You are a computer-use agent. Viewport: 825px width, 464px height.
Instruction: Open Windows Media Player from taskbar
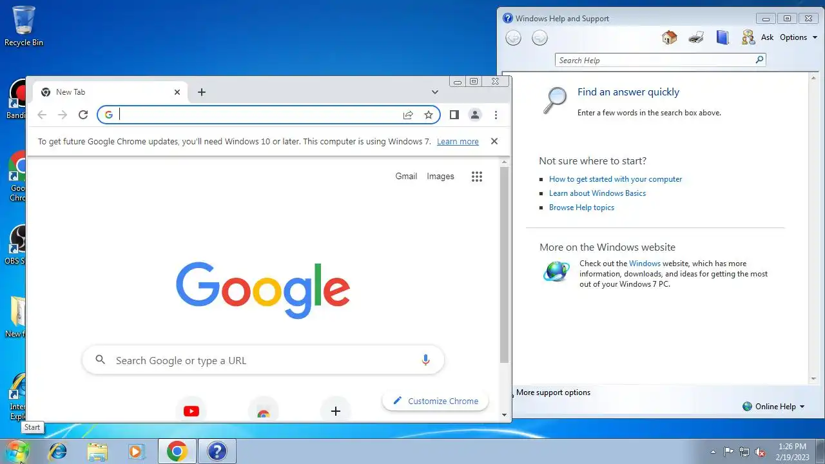136,452
